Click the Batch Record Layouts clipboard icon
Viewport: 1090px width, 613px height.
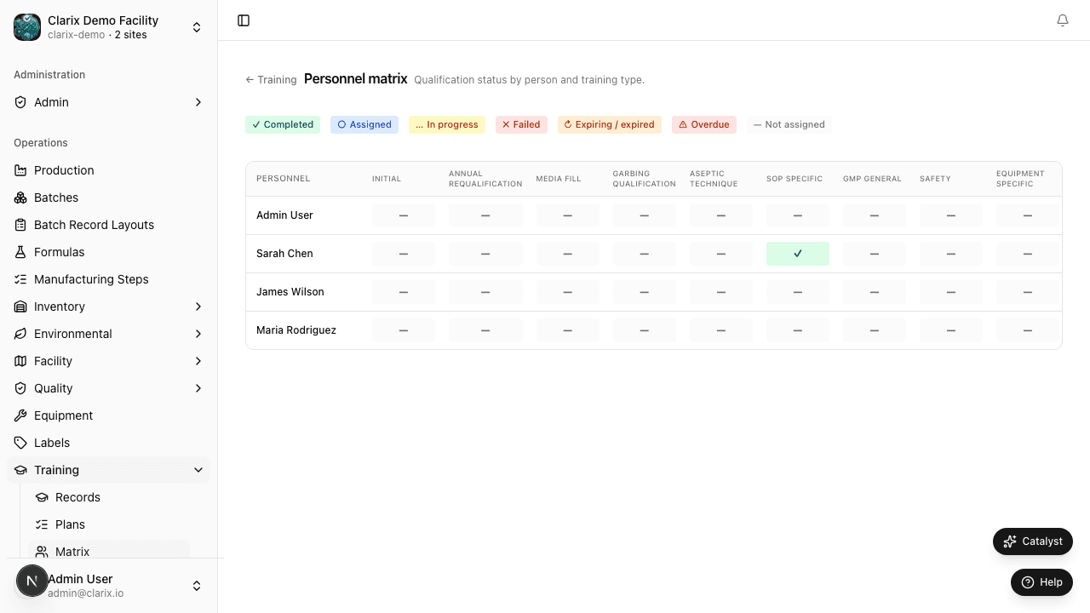coord(20,225)
